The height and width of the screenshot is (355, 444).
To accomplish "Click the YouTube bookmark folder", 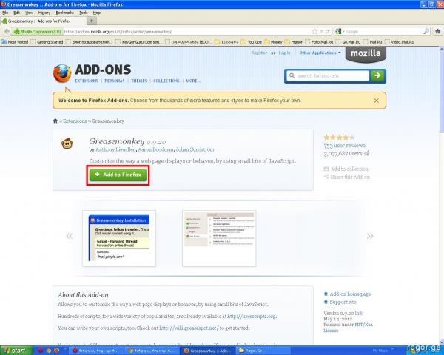I will pos(252,42).
